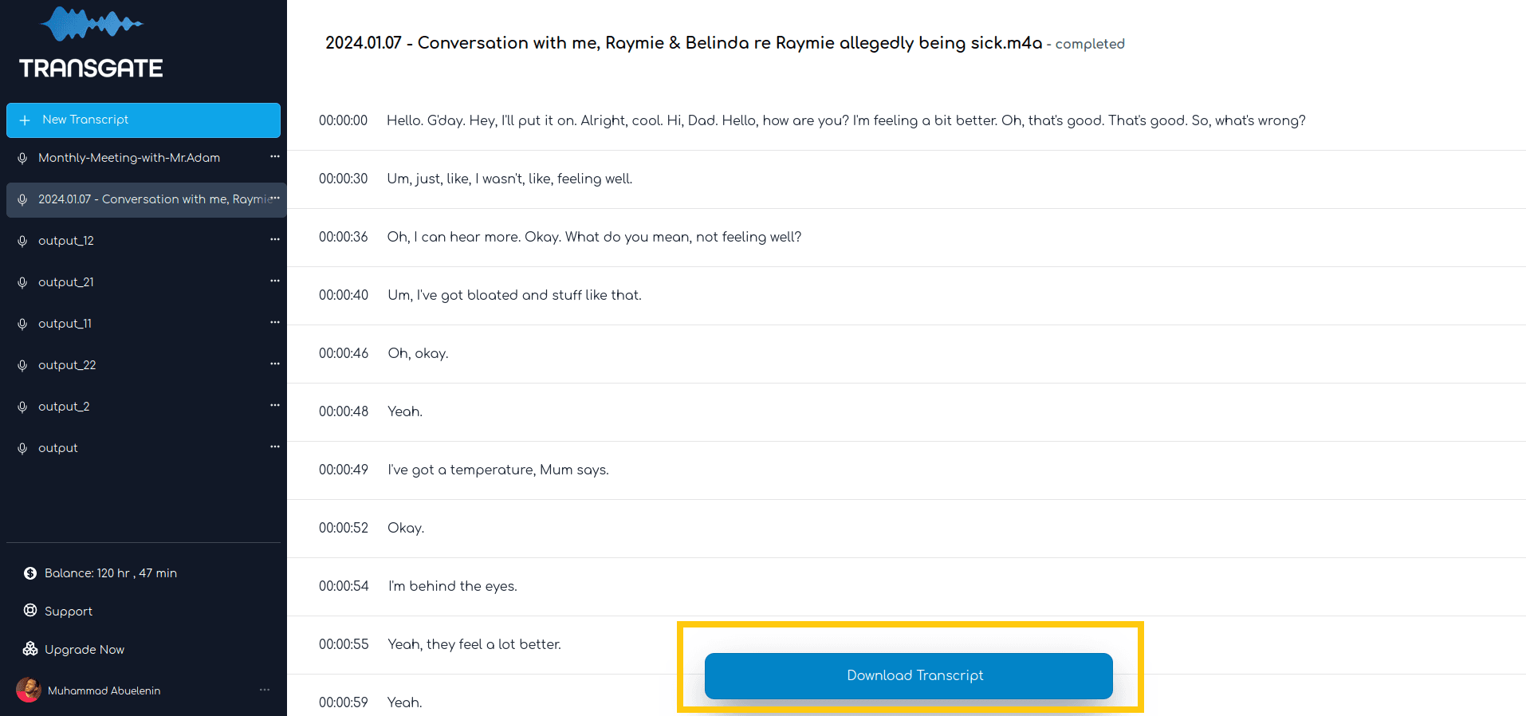Screen dimensions: 1526x716
Task: Click the 'Oh, okay.' transcript line
Action: click(x=418, y=353)
